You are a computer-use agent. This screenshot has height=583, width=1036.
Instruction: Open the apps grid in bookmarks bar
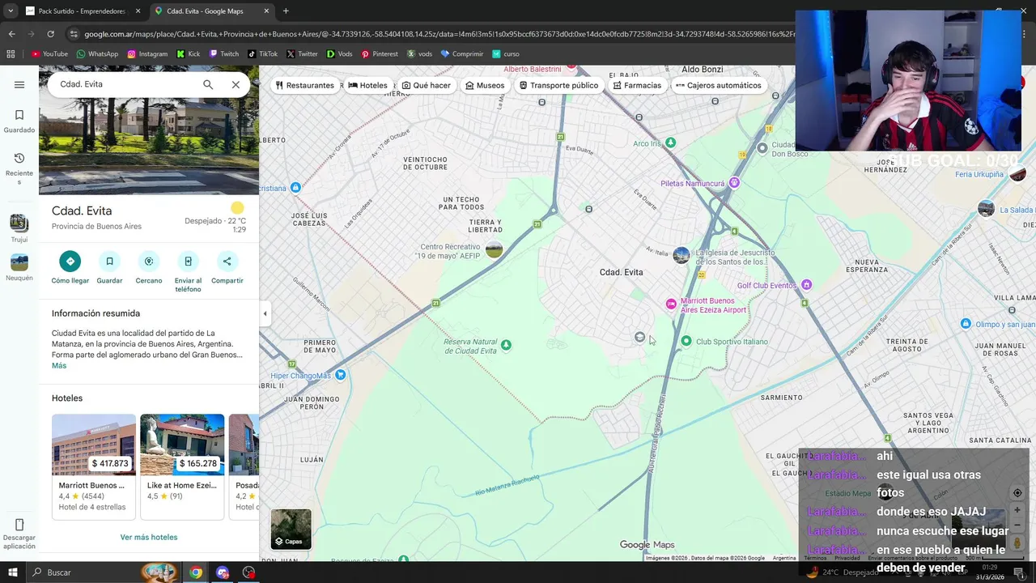pyautogui.click(x=11, y=54)
